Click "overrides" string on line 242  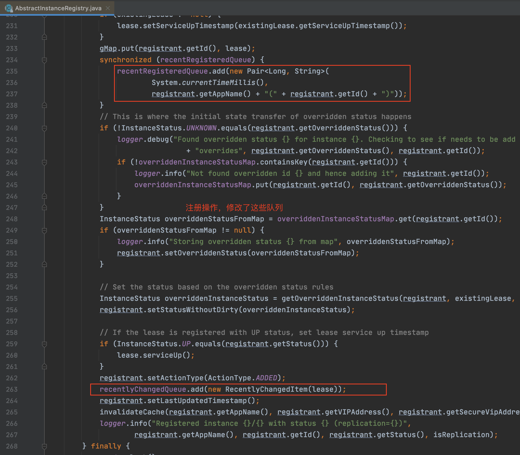(219, 151)
